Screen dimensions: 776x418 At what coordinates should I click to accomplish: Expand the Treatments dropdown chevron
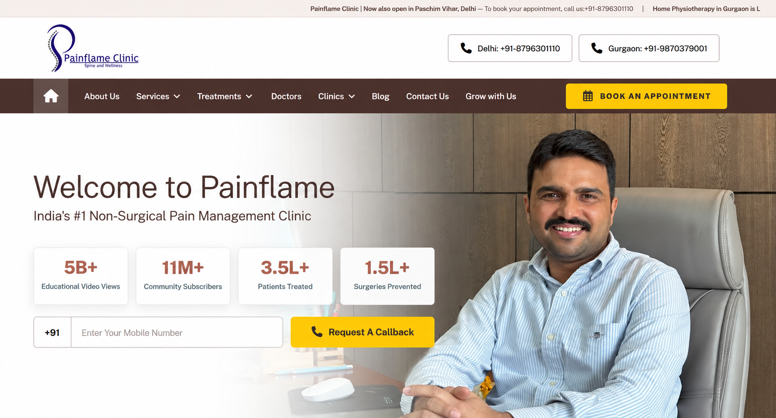pyautogui.click(x=249, y=96)
